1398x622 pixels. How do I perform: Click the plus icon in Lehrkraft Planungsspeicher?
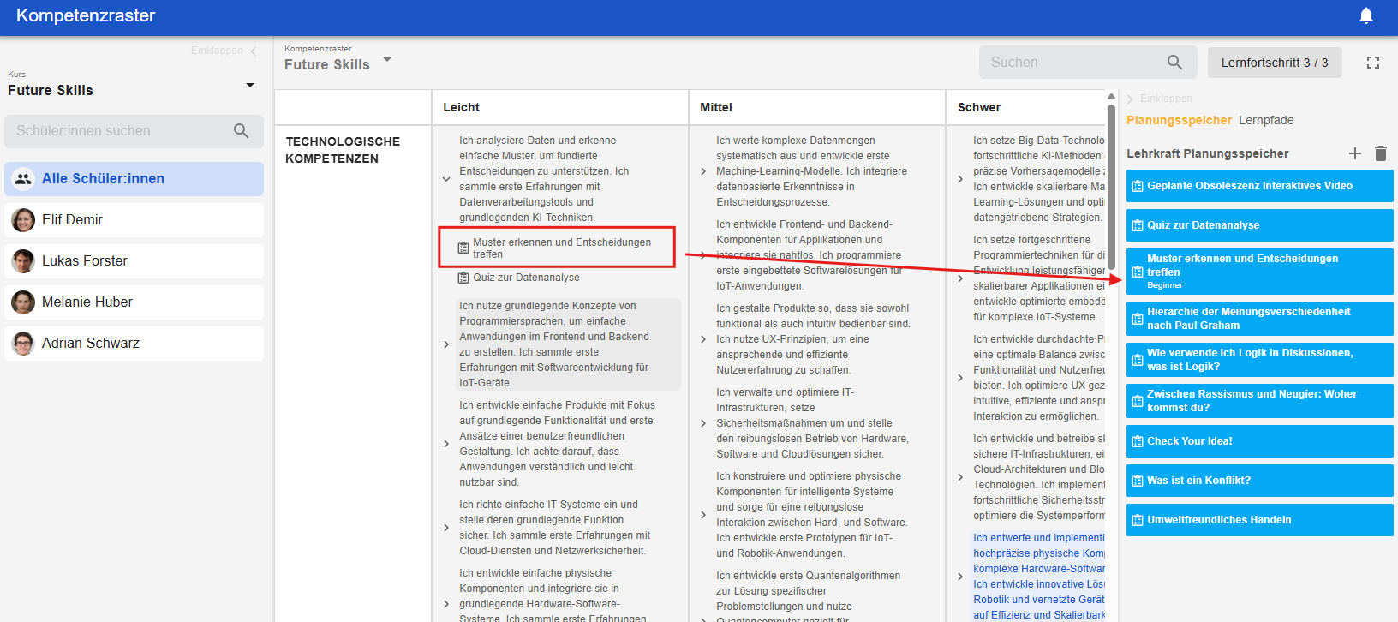(1355, 153)
